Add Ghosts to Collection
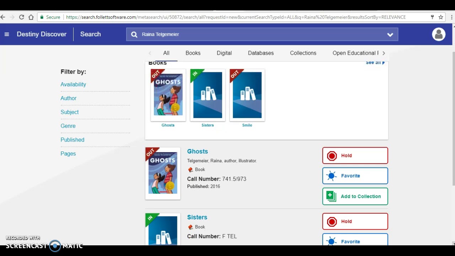The width and height of the screenshot is (455, 256). coord(355,196)
